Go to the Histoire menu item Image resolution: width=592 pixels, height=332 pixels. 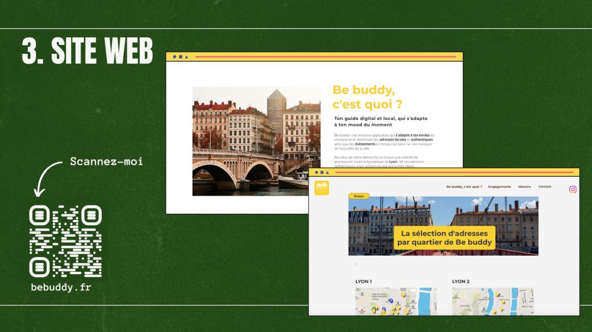click(525, 187)
